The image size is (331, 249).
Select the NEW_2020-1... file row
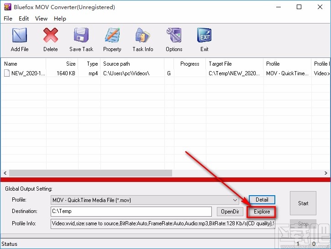click(165, 73)
